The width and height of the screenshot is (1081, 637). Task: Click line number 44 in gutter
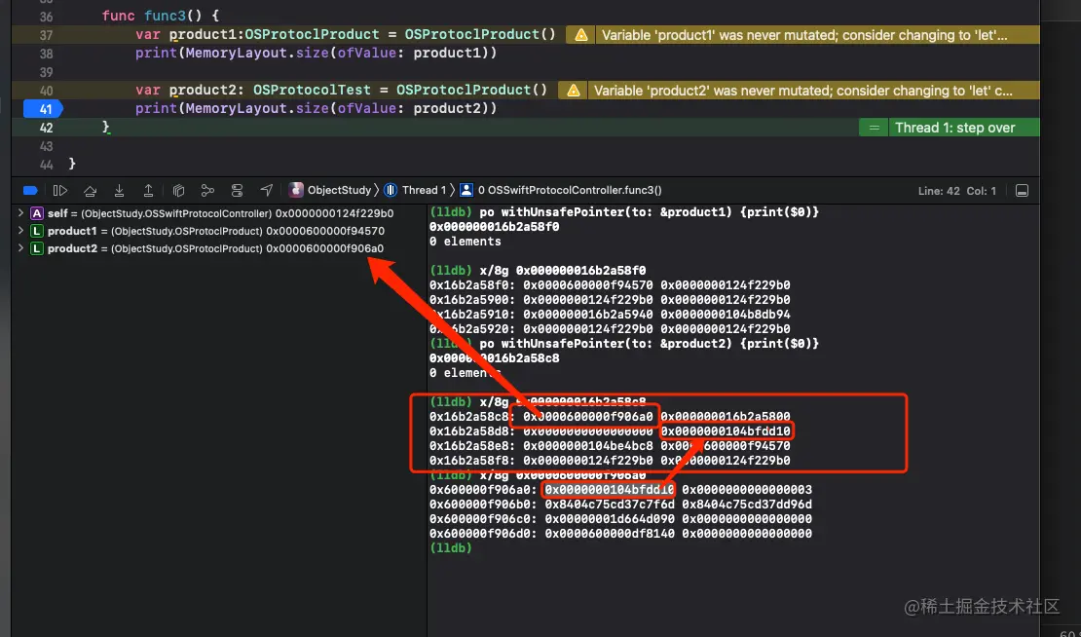tap(46, 164)
